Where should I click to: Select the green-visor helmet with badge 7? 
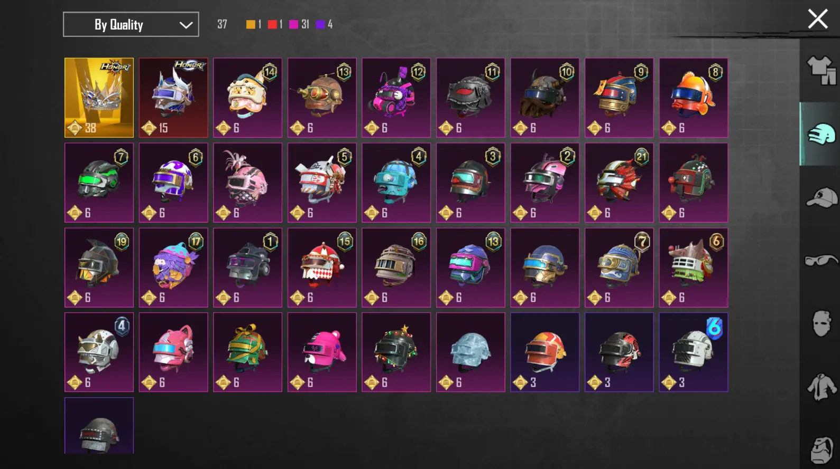(x=99, y=183)
